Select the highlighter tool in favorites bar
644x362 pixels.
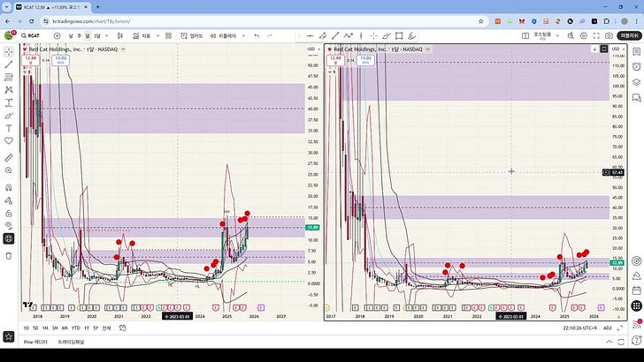(412, 35)
